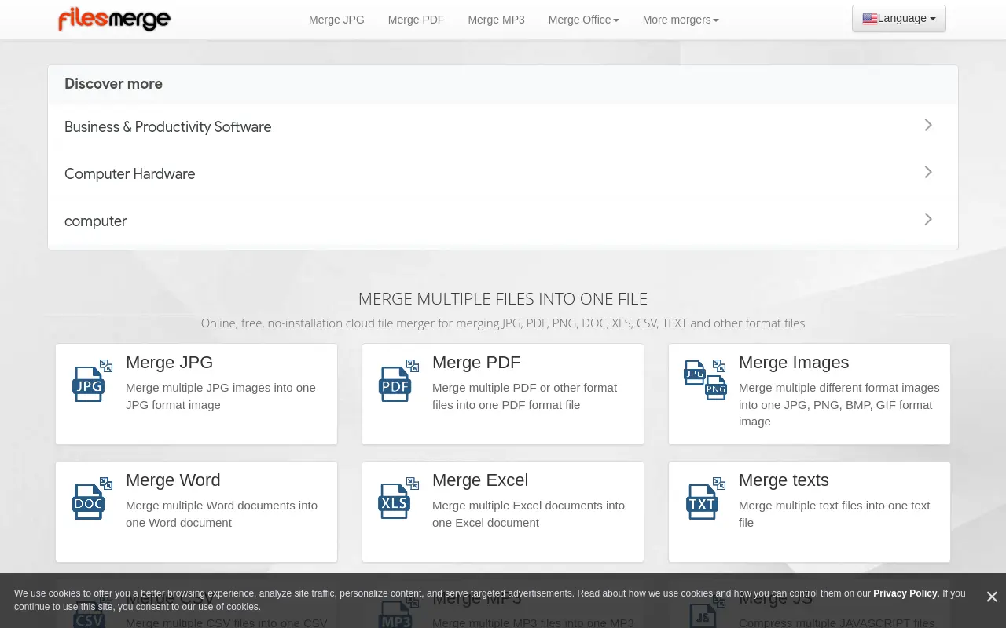Click the Merge PDF file icon

398,381
